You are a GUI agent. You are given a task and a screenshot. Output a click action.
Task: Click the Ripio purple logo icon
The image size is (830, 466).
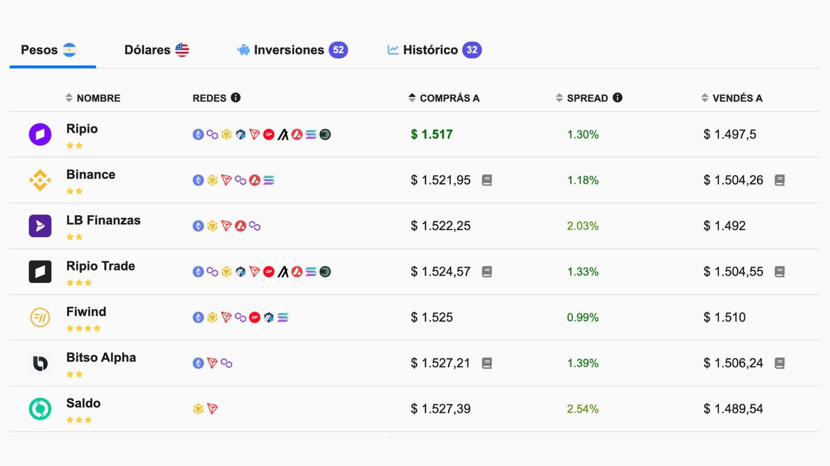[x=40, y=135]
